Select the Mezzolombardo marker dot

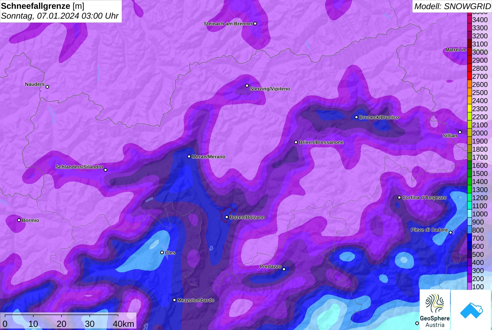[x=174, y=300]
